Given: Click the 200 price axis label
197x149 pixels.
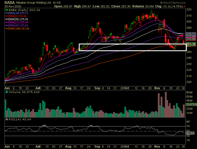Looking at the screenshot, I should (189, 82).
